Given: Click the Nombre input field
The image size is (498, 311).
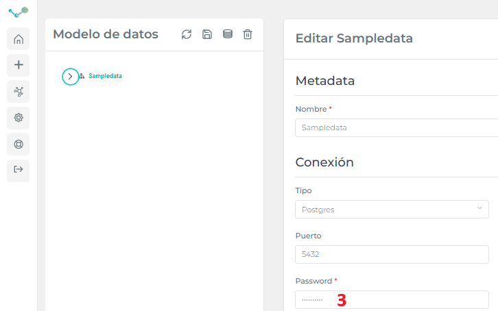Looking at the screenshot, I should [396, 128].
